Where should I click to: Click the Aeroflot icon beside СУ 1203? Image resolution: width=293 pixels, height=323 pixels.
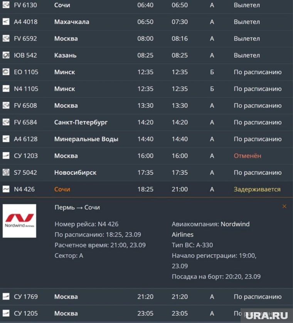coord(6,156)
